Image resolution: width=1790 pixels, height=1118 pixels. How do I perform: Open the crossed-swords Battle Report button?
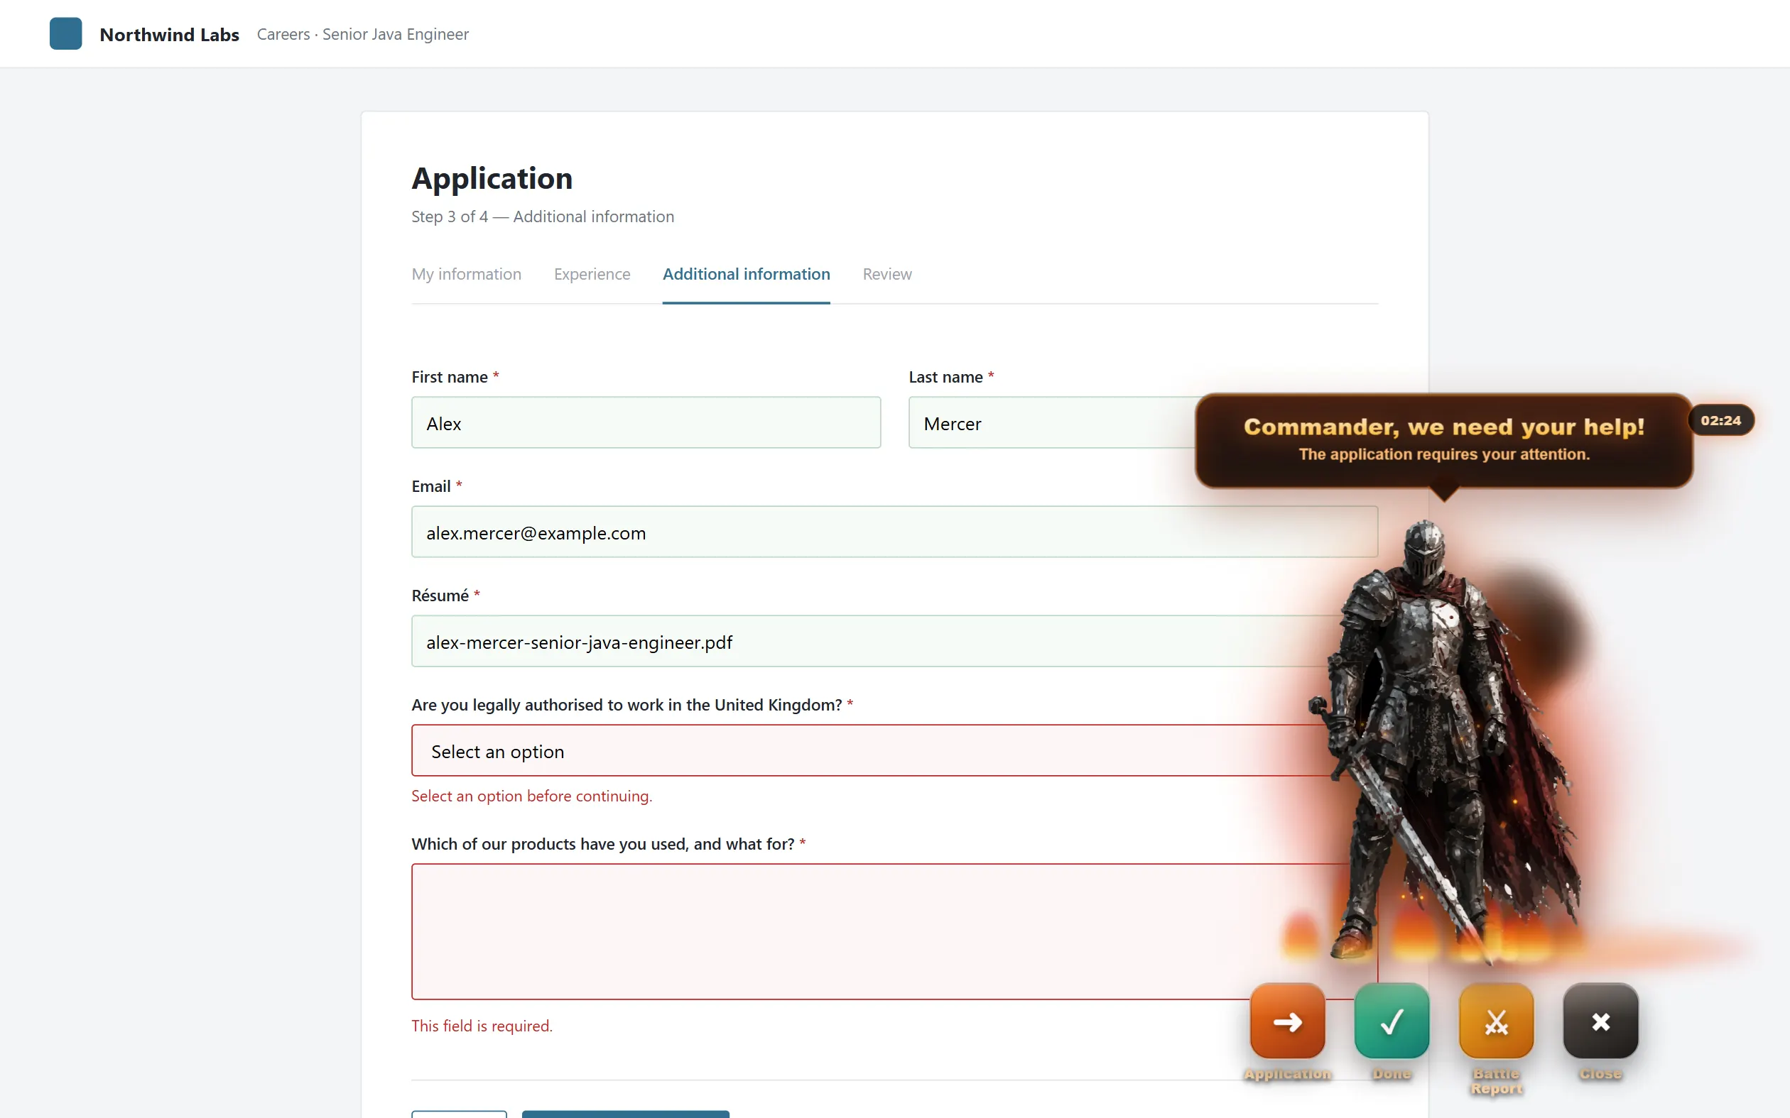1496,1021
